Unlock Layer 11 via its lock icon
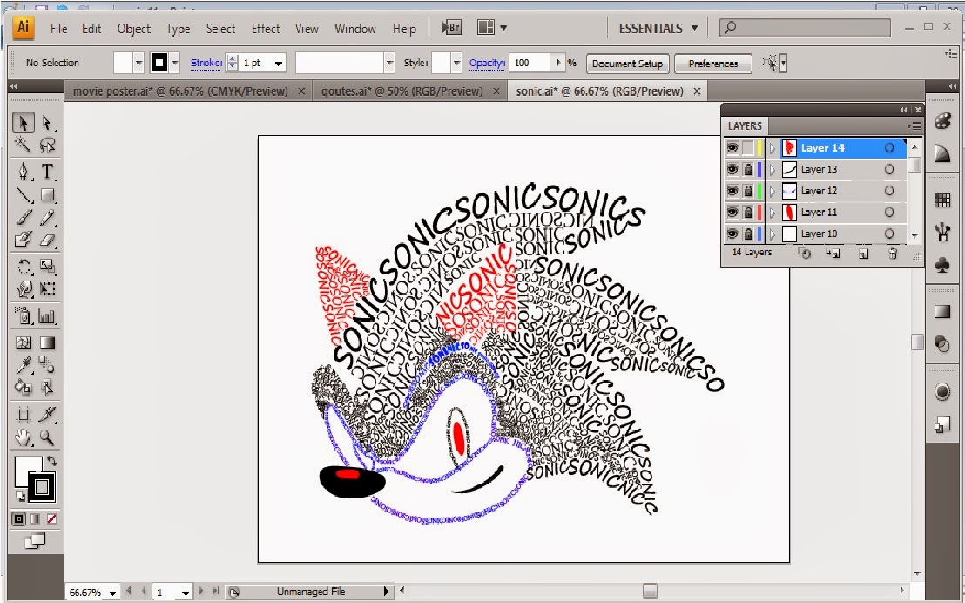 click(x=748, y=213)
